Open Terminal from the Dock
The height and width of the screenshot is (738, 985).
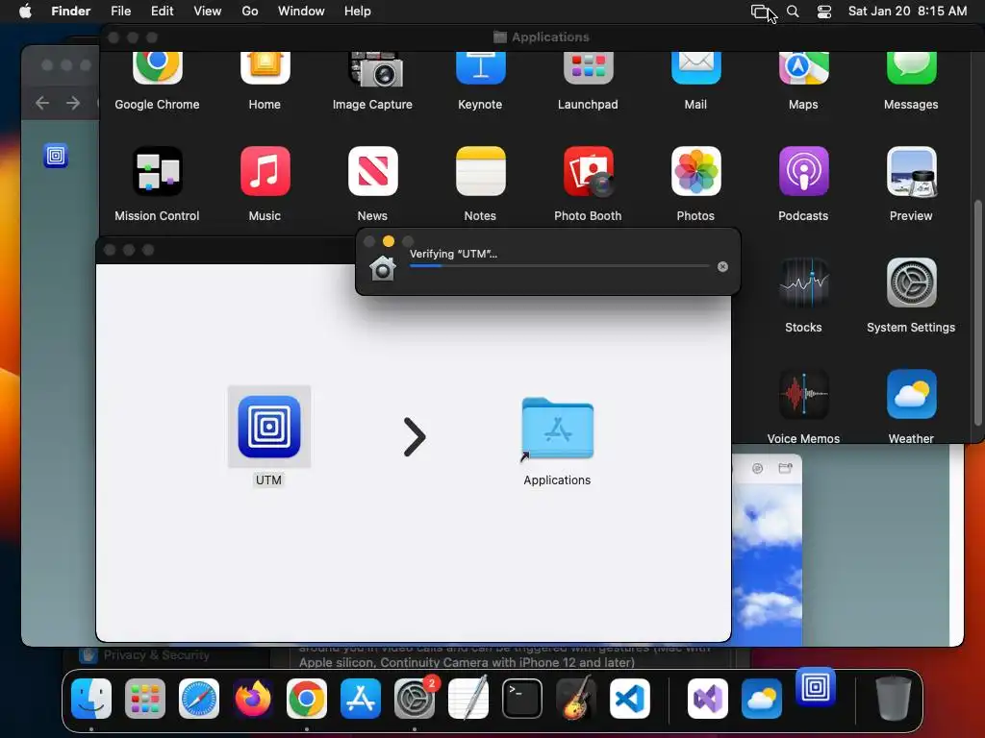tap(522, 699)
